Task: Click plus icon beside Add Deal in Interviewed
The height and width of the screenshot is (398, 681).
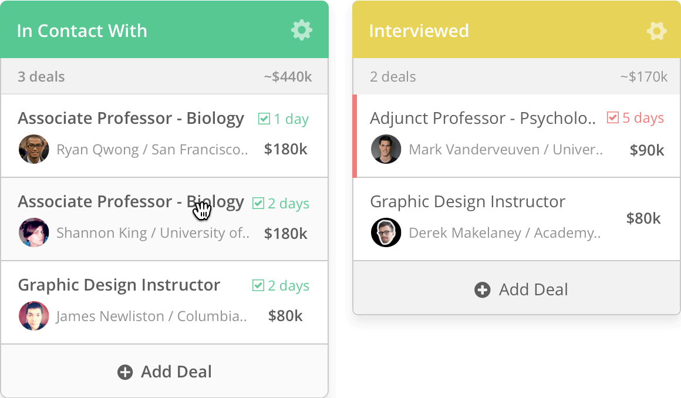Action: point(482,290)
